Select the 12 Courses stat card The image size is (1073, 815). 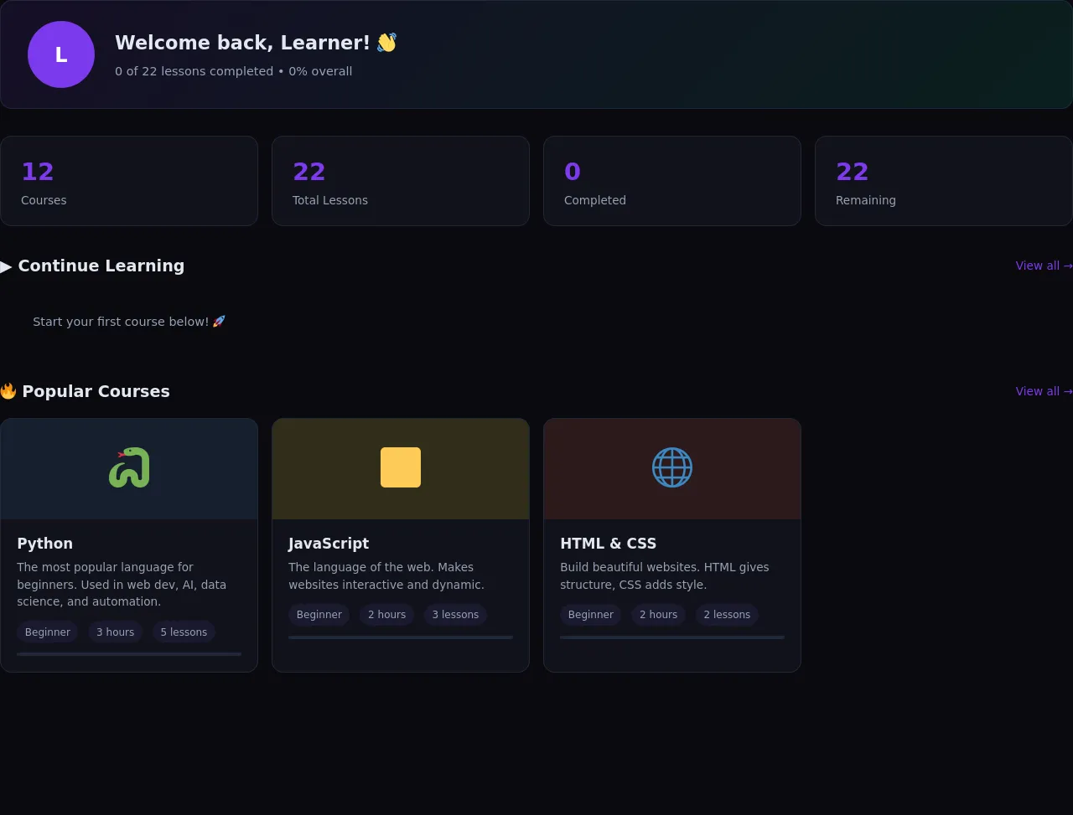[129, 181]
